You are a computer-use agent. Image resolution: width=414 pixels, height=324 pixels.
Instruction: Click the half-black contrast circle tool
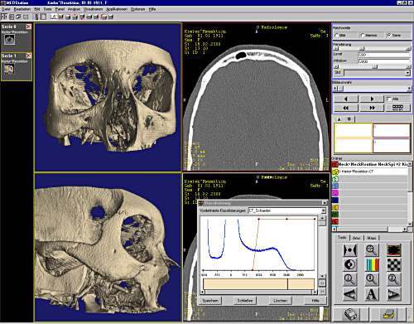click(350, 265)
